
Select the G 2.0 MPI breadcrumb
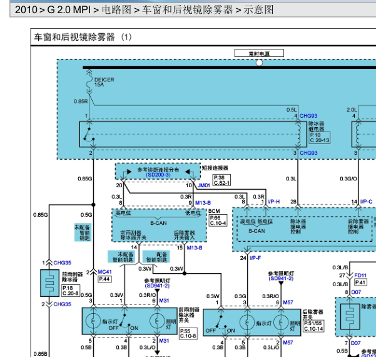coord(69,10)
